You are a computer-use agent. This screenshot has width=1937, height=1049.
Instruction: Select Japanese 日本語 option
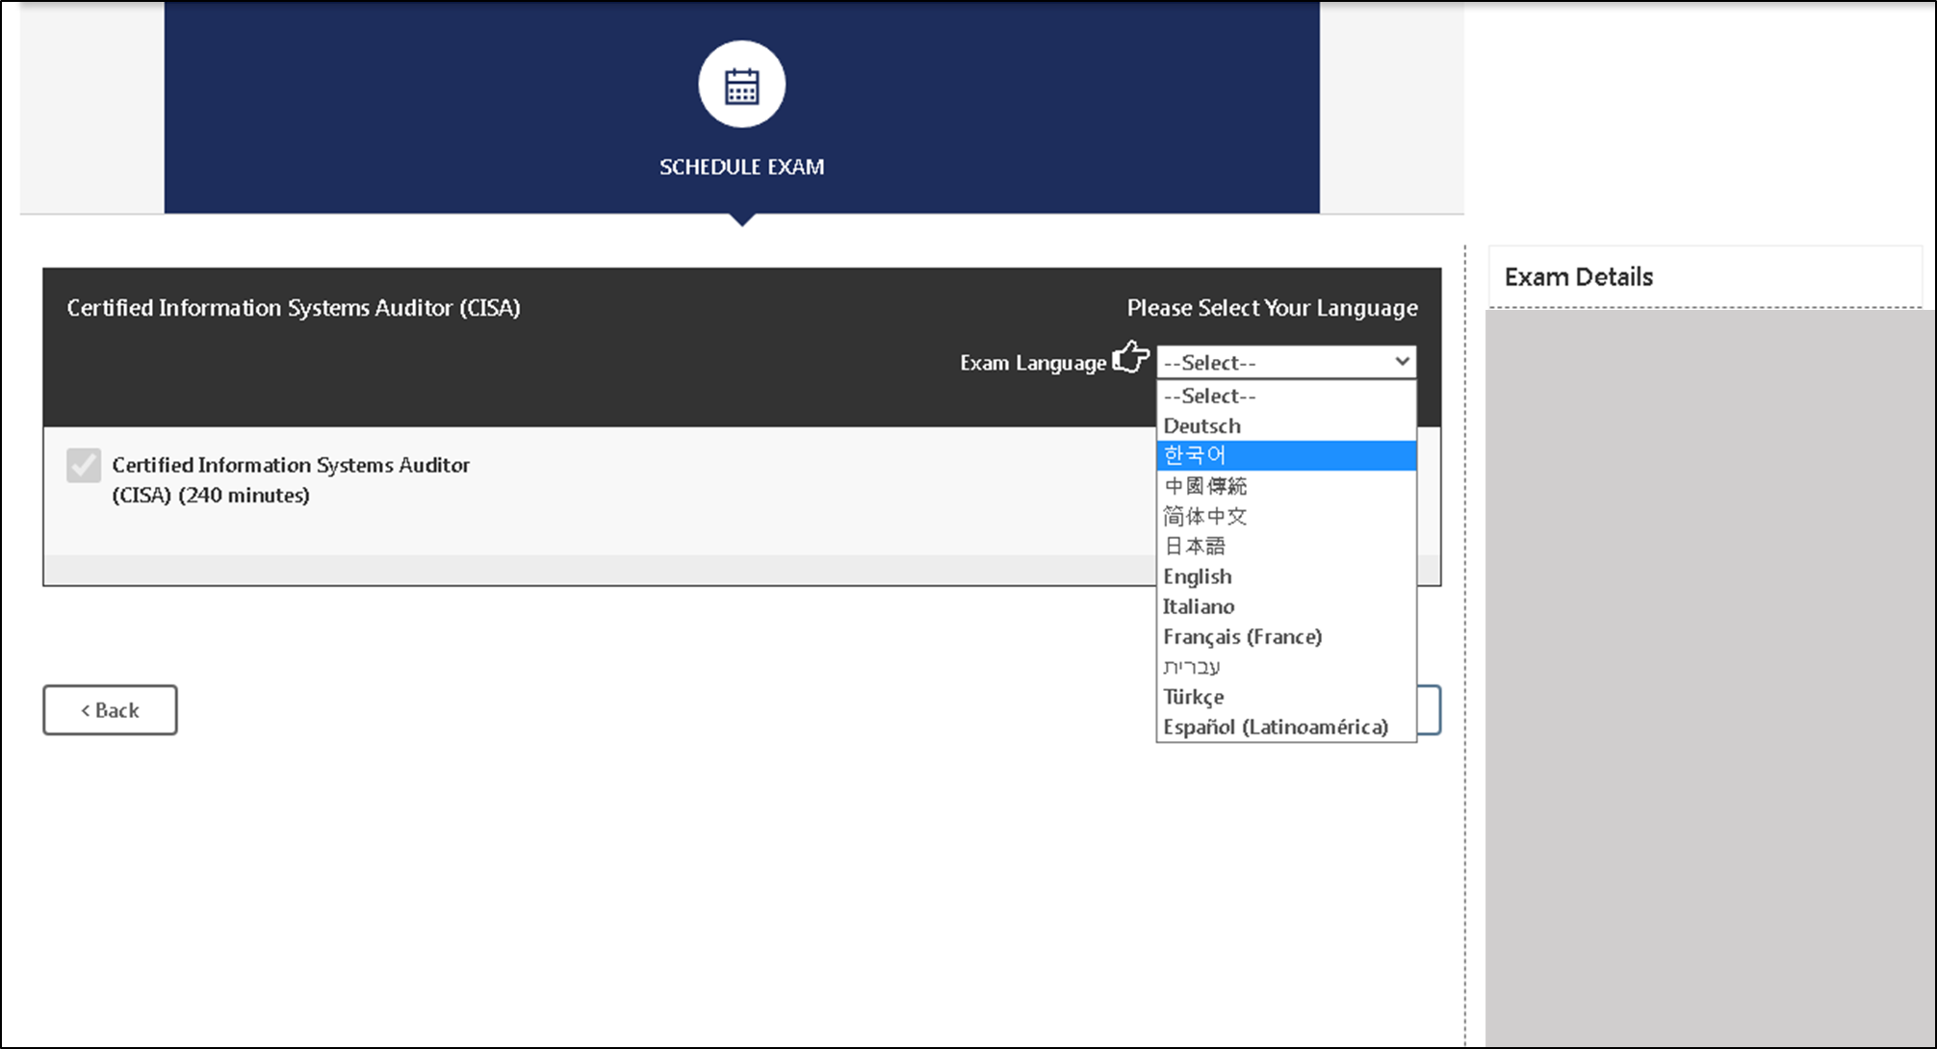1286,546
